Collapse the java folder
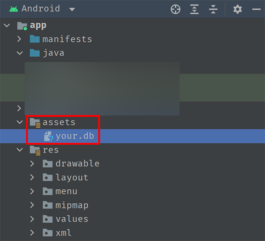The width and height of the screenshot is (265, 241). tap(20, 53)
